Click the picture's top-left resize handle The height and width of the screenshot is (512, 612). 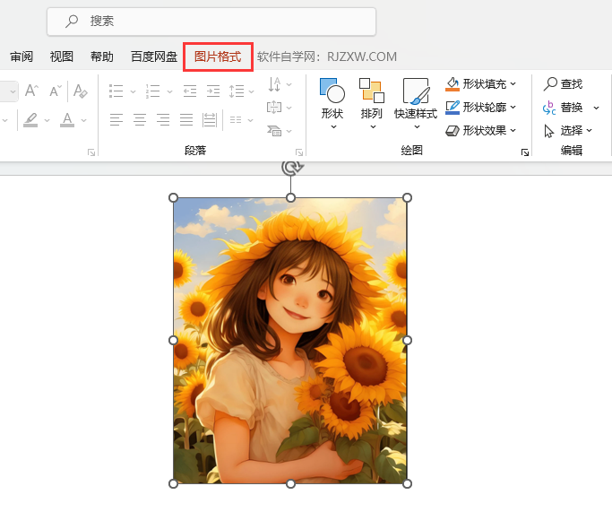pos(173,198)
